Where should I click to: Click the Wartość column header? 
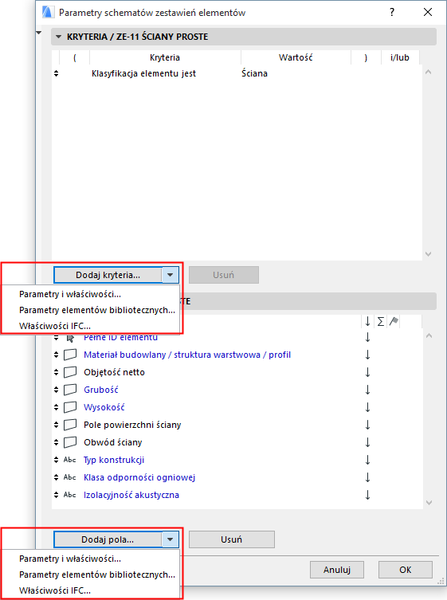(296, 57)
